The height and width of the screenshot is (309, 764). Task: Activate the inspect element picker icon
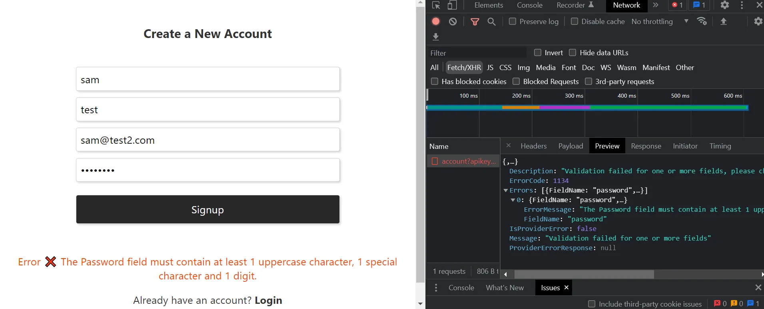[x=436, y=5]
